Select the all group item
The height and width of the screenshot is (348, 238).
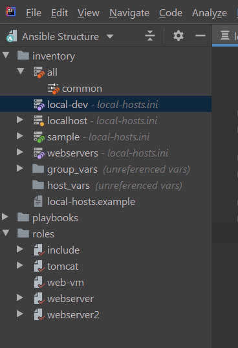click(x=52, y=72)
